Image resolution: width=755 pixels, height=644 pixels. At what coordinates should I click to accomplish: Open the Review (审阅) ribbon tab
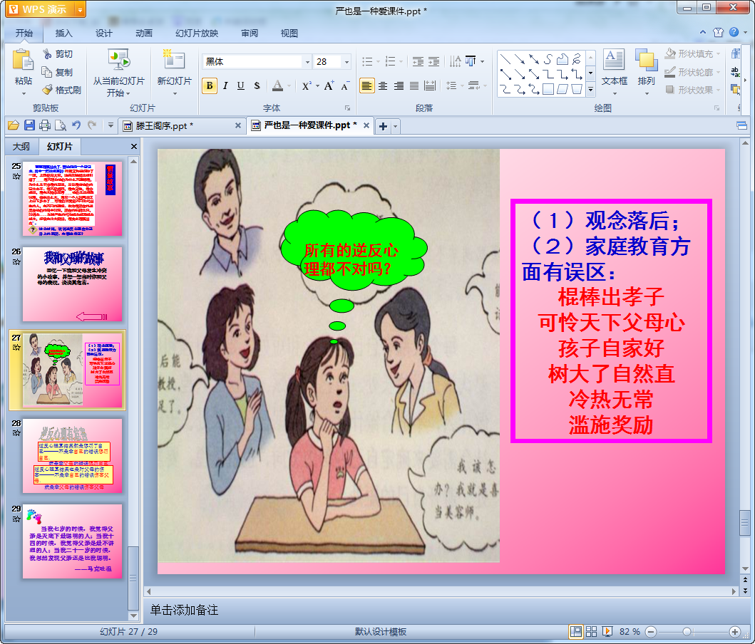250,33
